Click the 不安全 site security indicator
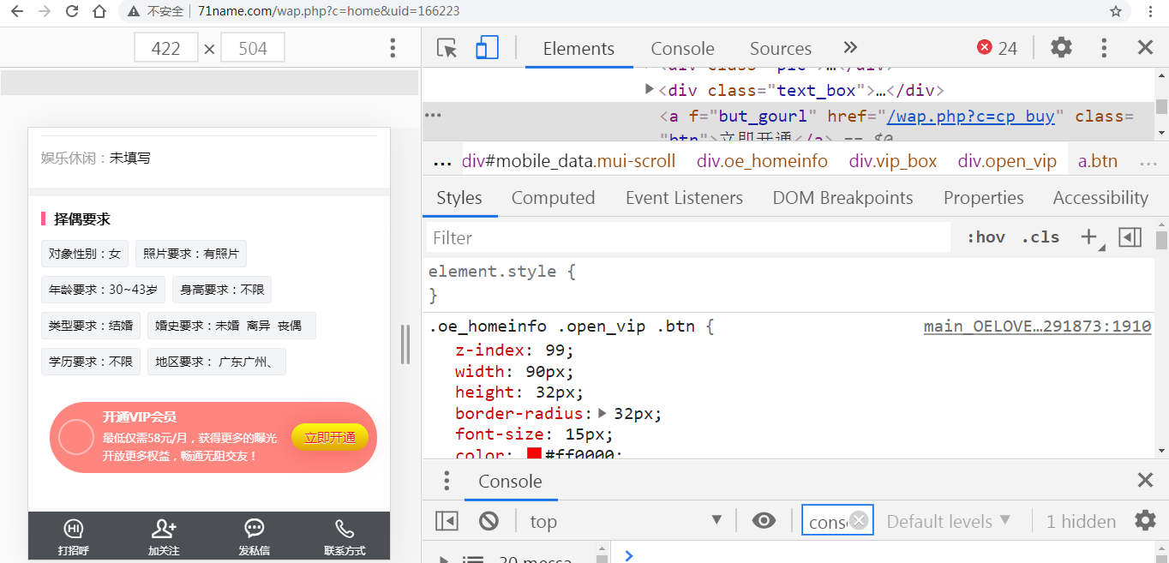 click(158, 11)
